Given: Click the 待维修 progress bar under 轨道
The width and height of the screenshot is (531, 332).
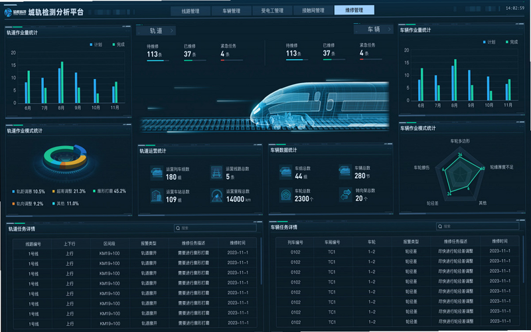Looking at the screenshot, I should point(158,60).
